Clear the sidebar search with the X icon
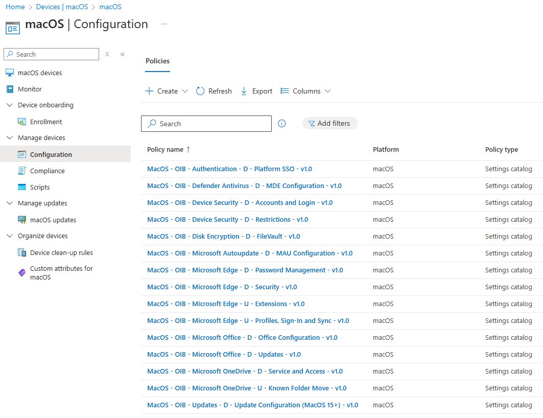Screen dimensions: 543x418 point(107,54)
